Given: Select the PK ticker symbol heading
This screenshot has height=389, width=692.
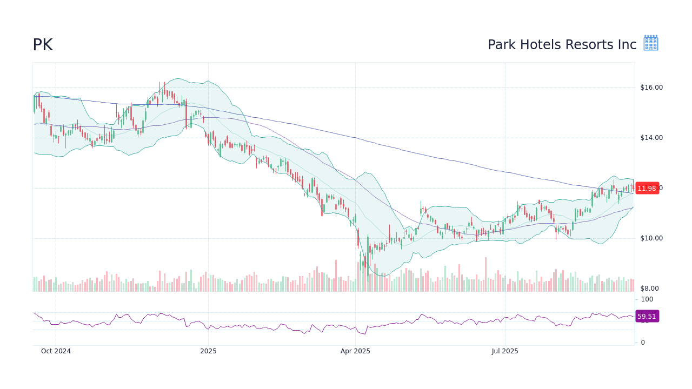Looking at the screenshot, I should [43, 44].
